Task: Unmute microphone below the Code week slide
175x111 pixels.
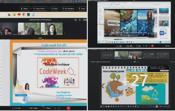Action: pyautogui.click(x=16, y=108)
